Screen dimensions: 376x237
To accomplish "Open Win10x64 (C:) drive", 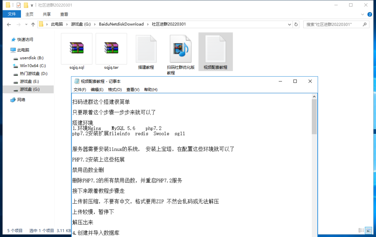I will point(33,66).
